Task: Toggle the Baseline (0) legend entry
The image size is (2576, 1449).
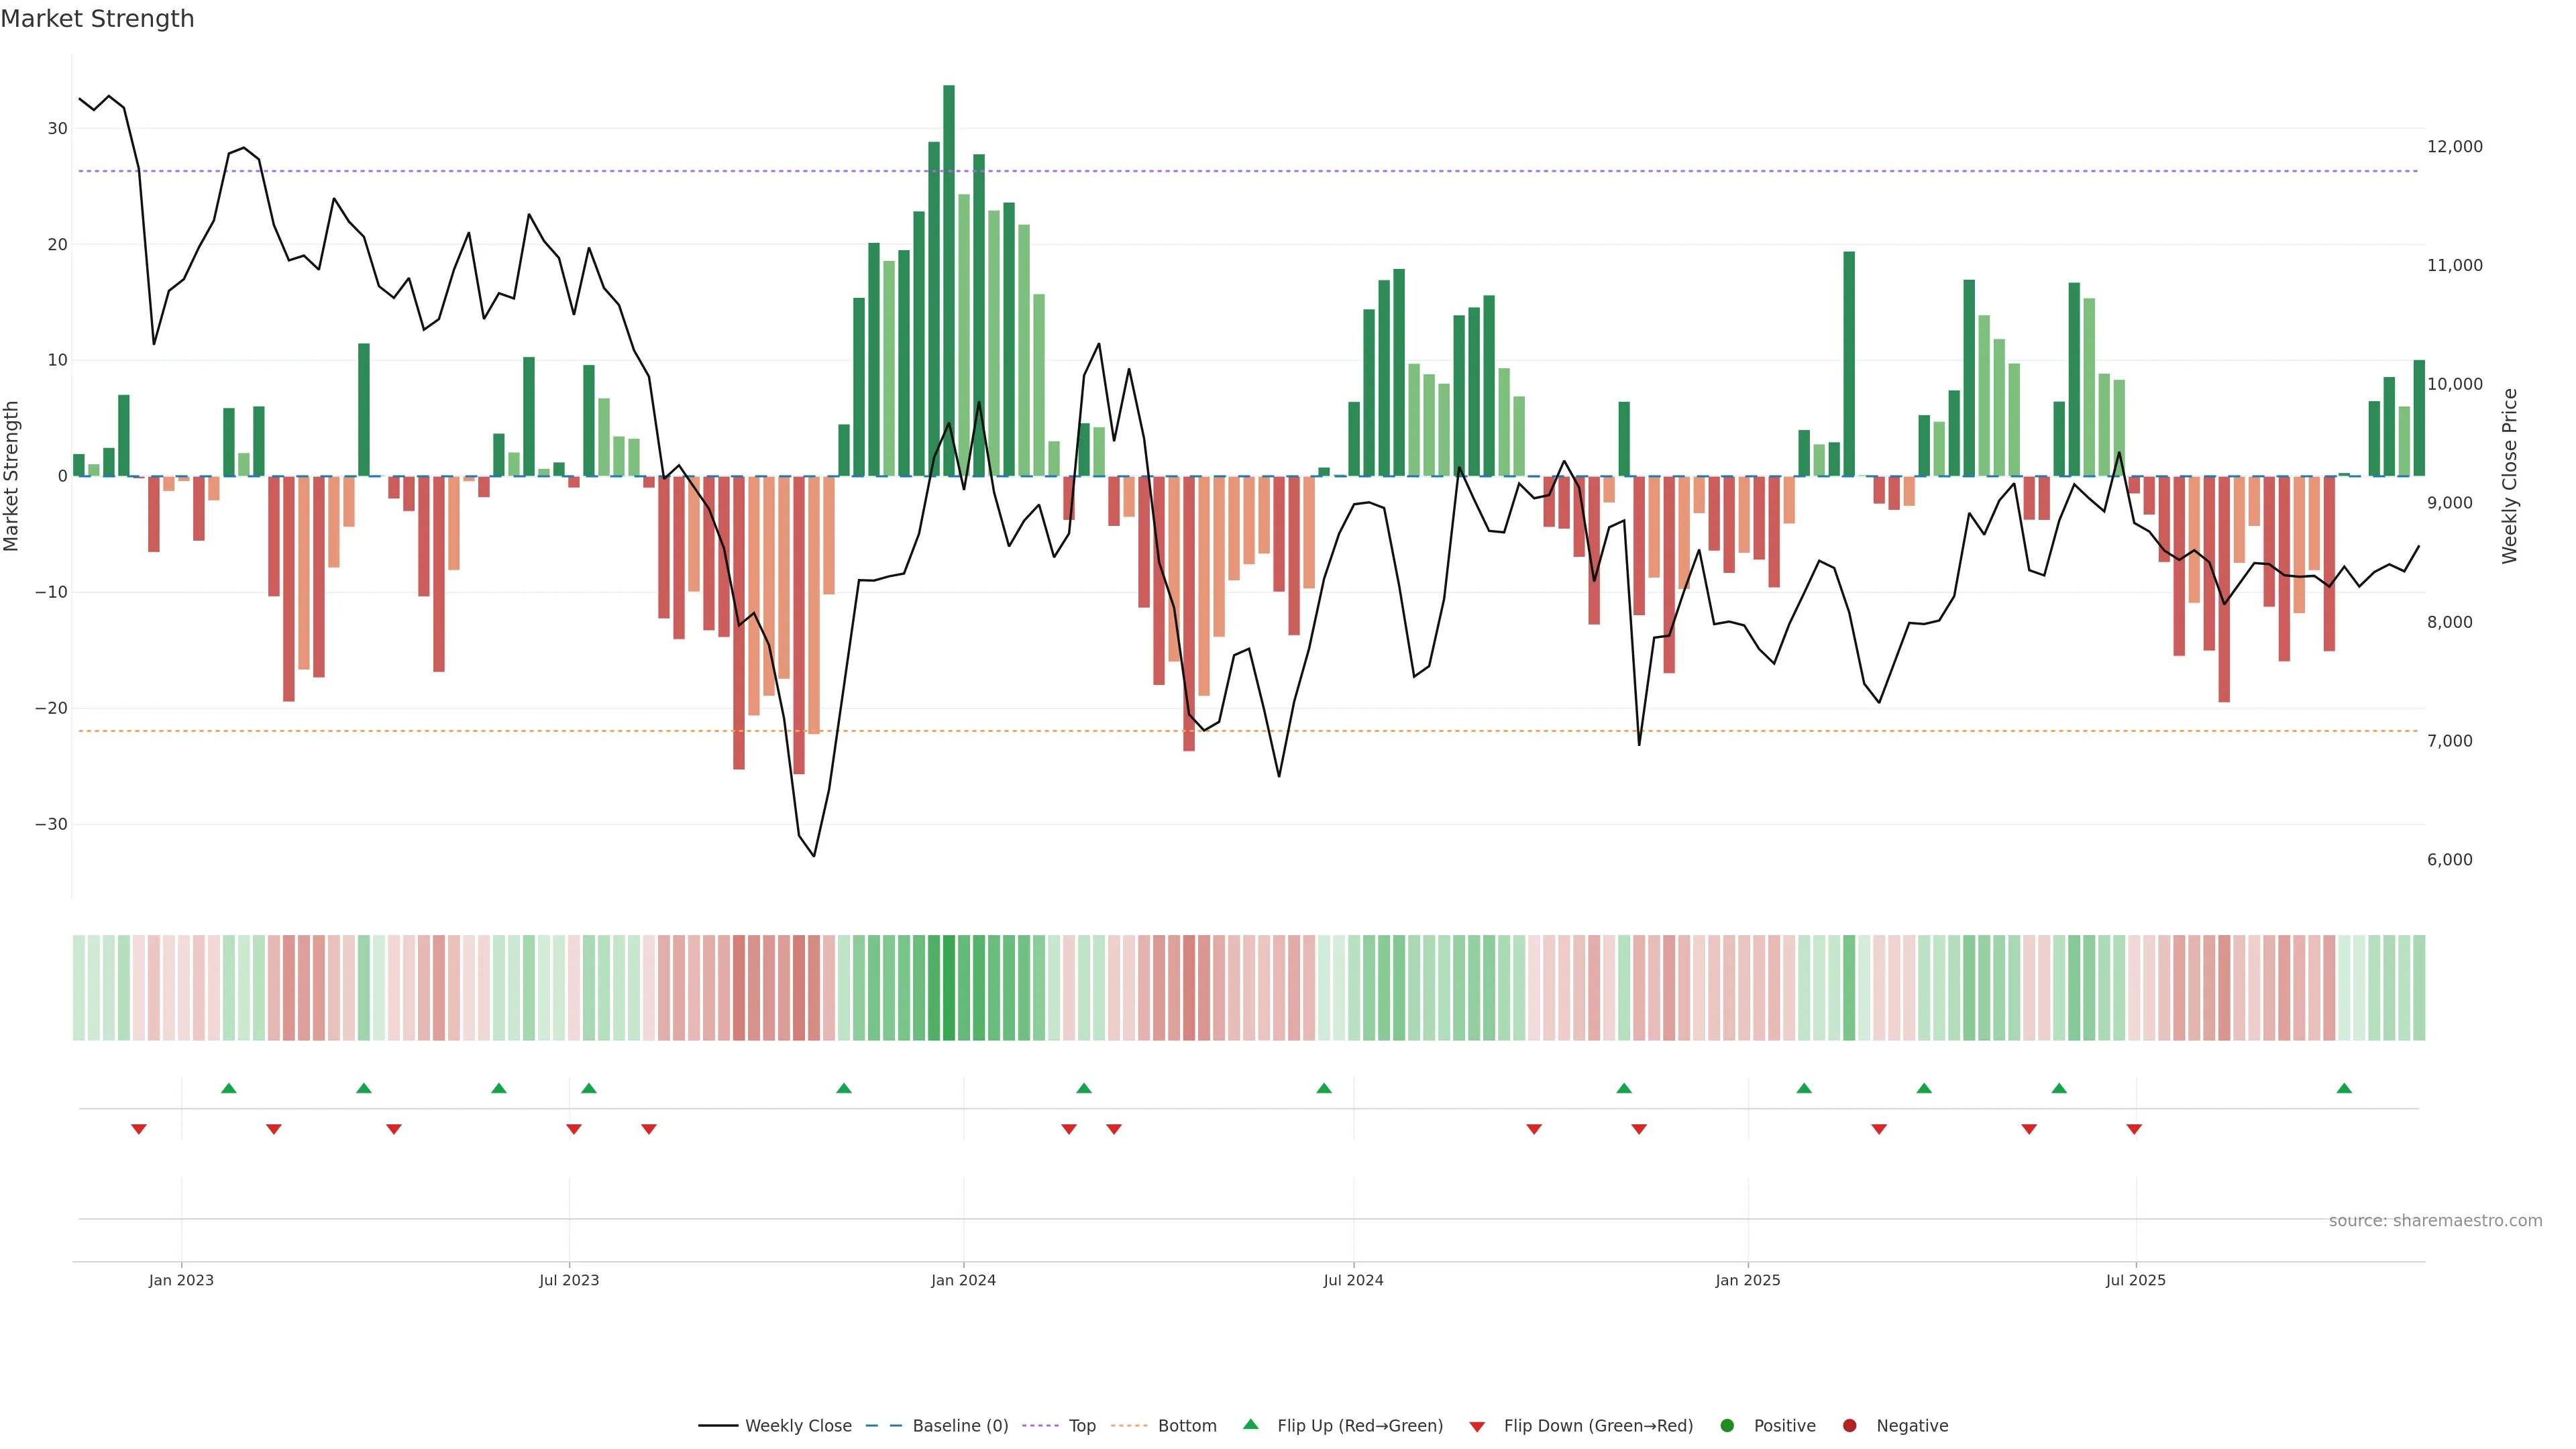Action: (x=960, y=1426)
